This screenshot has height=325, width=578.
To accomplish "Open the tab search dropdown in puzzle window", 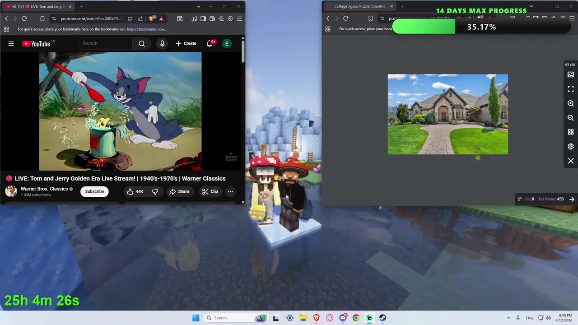I will 531,6.
